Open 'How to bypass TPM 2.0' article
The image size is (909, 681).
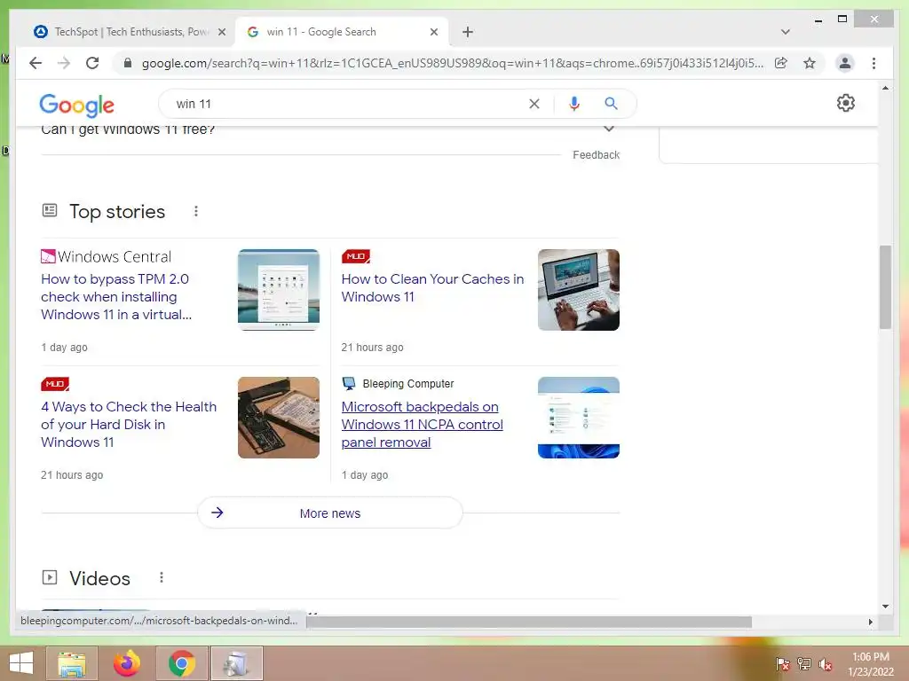point(116,296)
